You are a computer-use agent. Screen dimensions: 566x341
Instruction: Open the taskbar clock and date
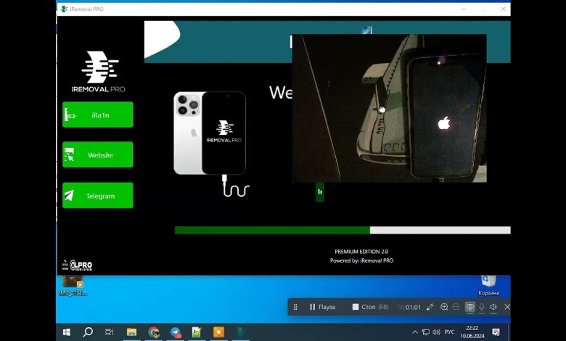[x=472, y=332]
